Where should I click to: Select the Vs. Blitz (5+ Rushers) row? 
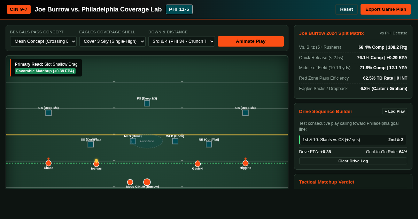point(353,47)
